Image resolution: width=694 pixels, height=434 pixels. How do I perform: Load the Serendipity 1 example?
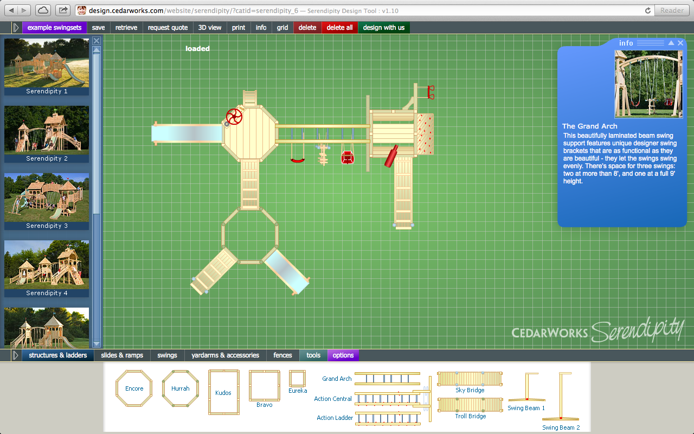click(x=47, y=66)
